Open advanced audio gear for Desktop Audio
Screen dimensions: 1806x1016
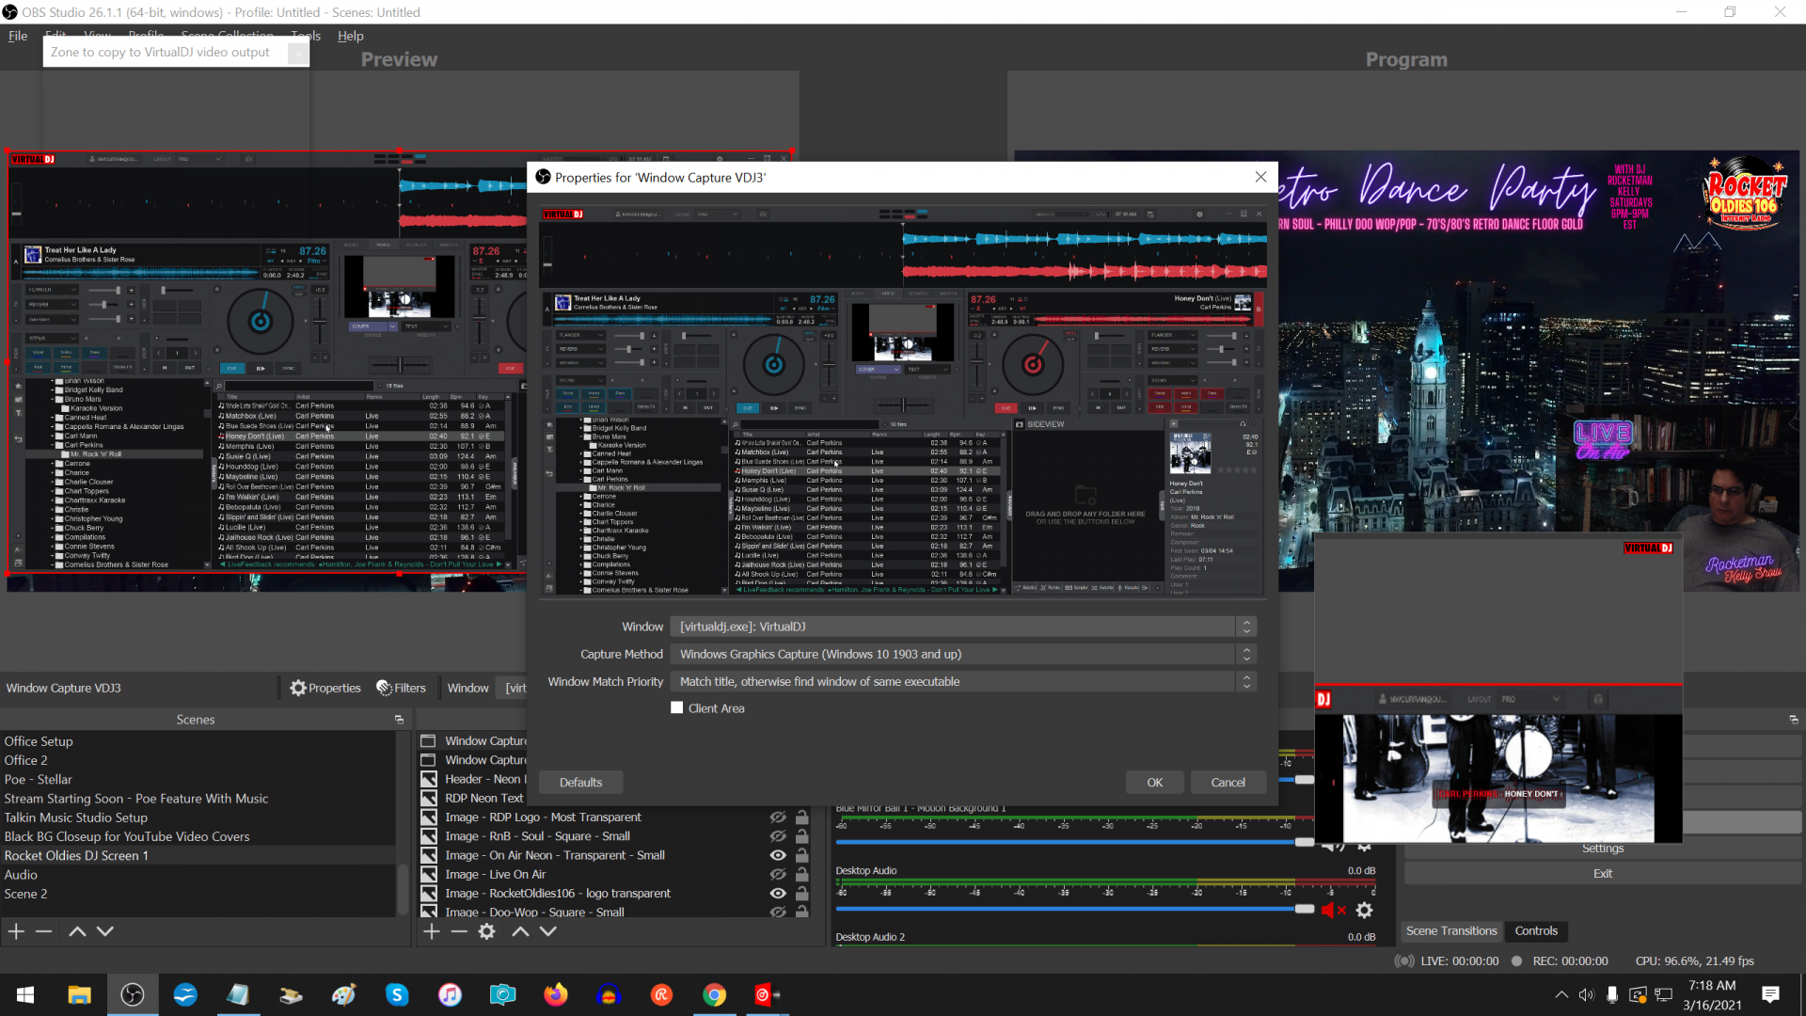coord(1365,910)
